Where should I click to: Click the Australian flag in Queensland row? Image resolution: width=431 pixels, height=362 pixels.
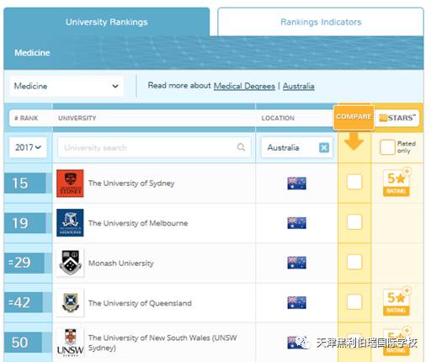[296, 303]
